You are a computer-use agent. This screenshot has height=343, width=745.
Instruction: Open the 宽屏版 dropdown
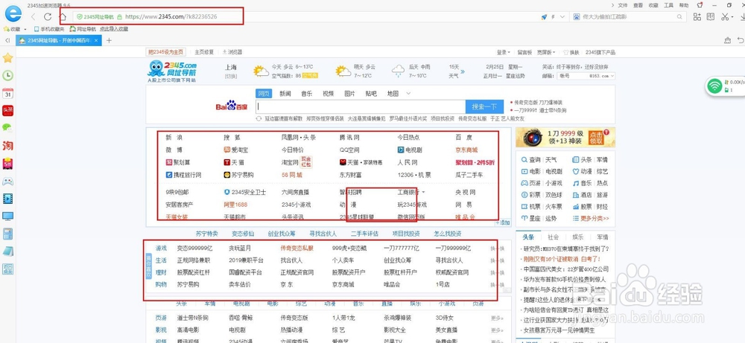click(x=546, y=52)
